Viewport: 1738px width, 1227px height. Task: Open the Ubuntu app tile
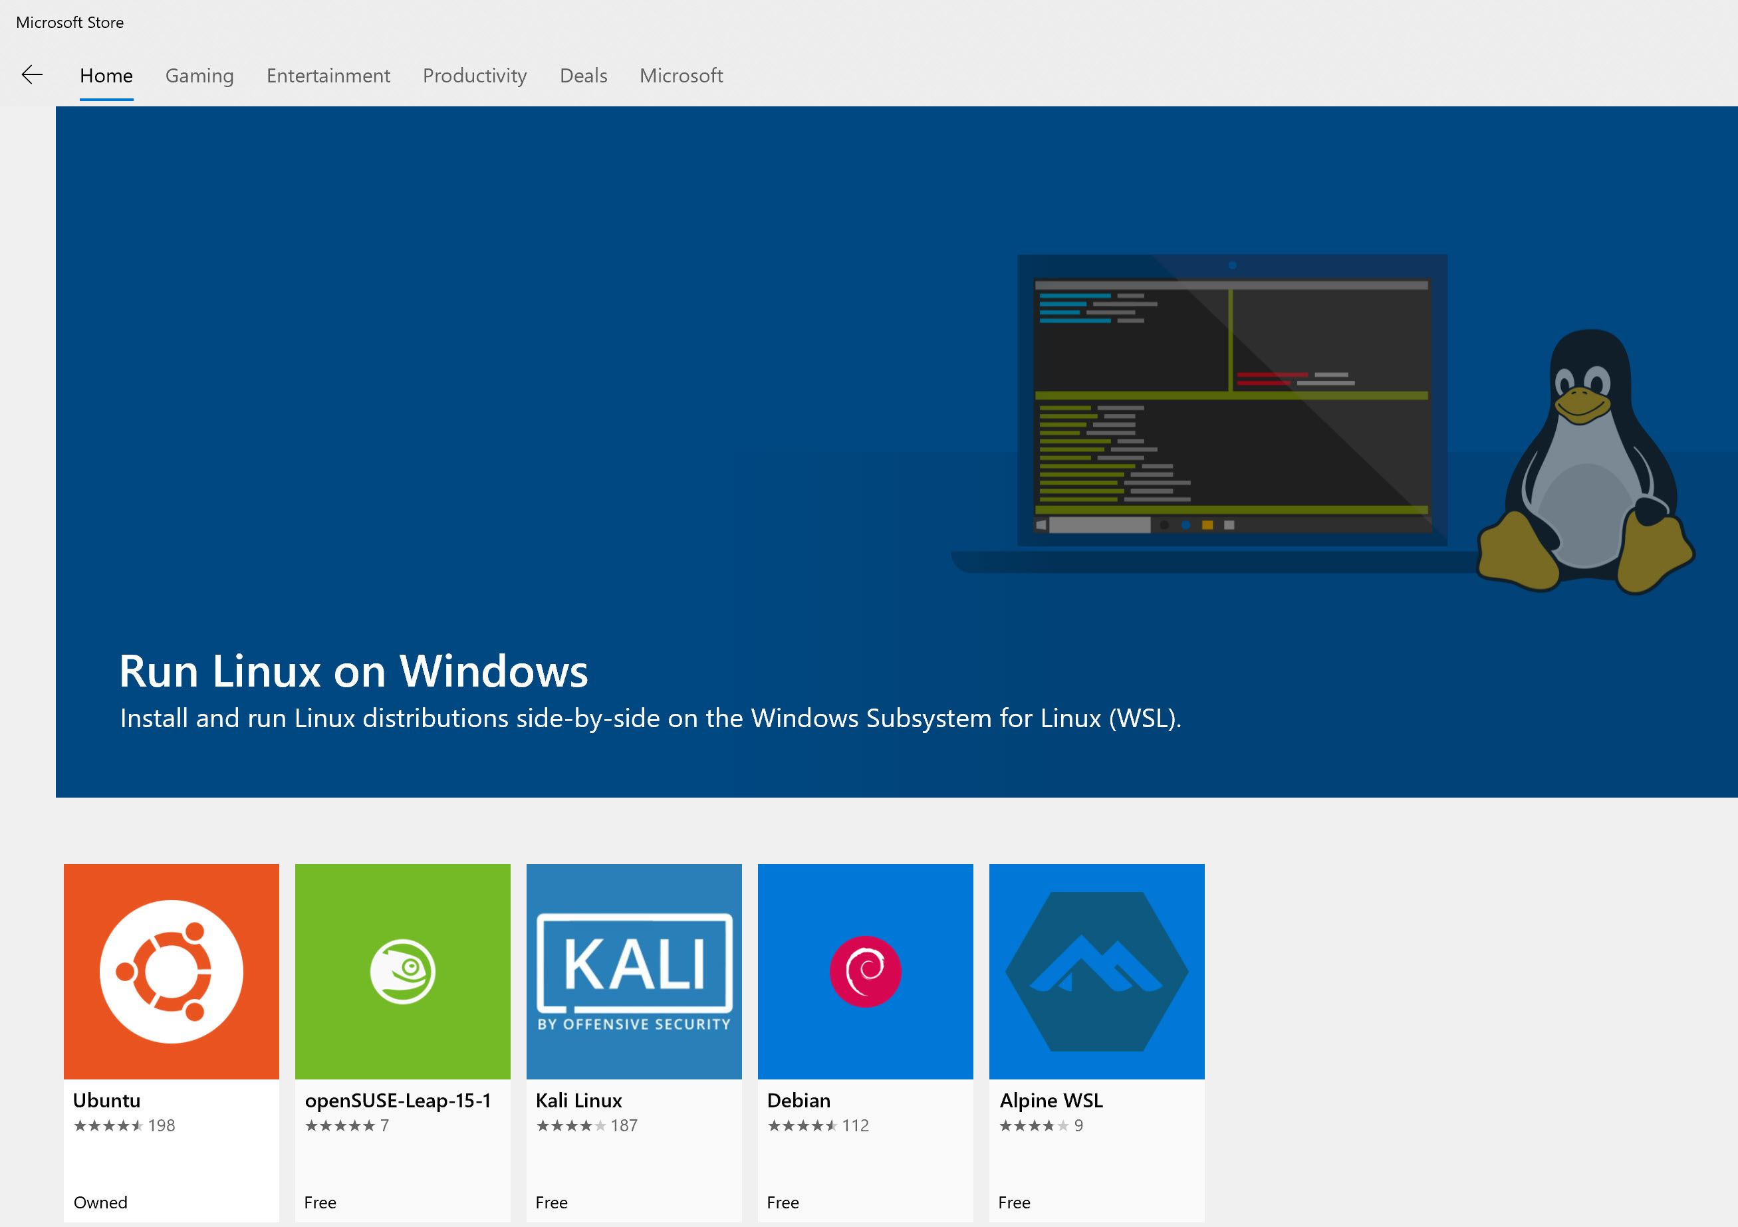[x=171, y=971]
